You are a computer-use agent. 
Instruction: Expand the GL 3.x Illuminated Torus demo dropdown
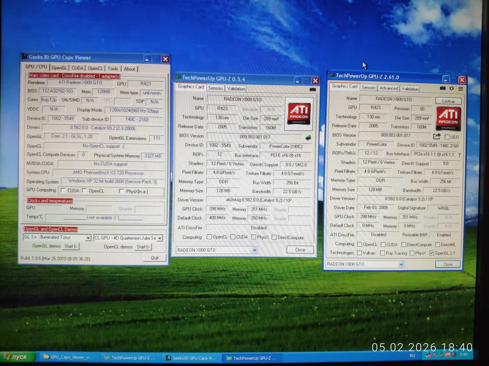[88, 238]
